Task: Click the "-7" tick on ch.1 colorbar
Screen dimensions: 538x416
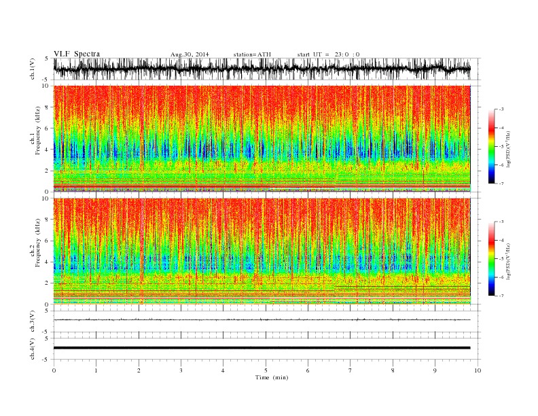Action: (x=501, y=184)
